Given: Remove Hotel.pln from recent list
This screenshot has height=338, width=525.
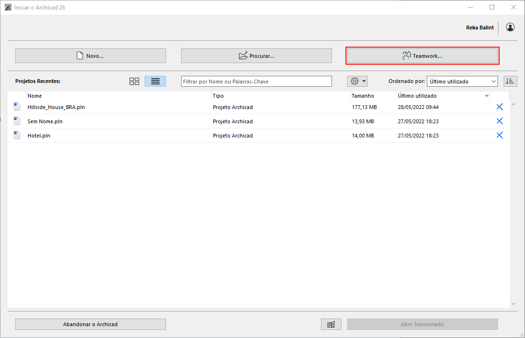Looking at the screenshot, I should click(499, 135).
